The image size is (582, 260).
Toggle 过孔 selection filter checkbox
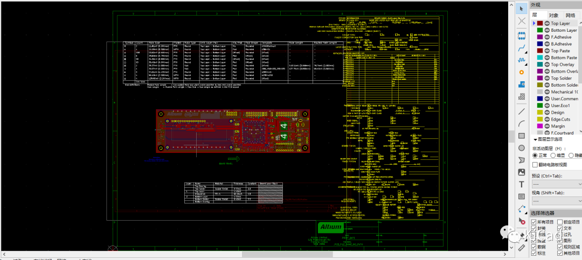tap(560, 234)
